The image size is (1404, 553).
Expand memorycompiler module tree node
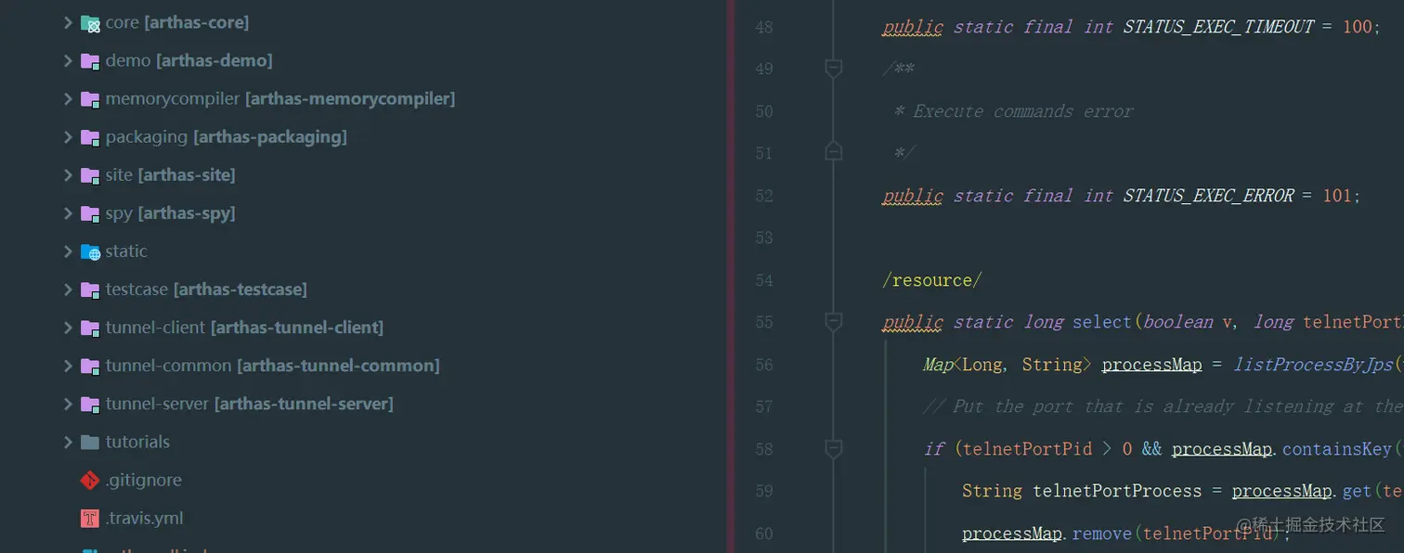click(x=68, y=98)
